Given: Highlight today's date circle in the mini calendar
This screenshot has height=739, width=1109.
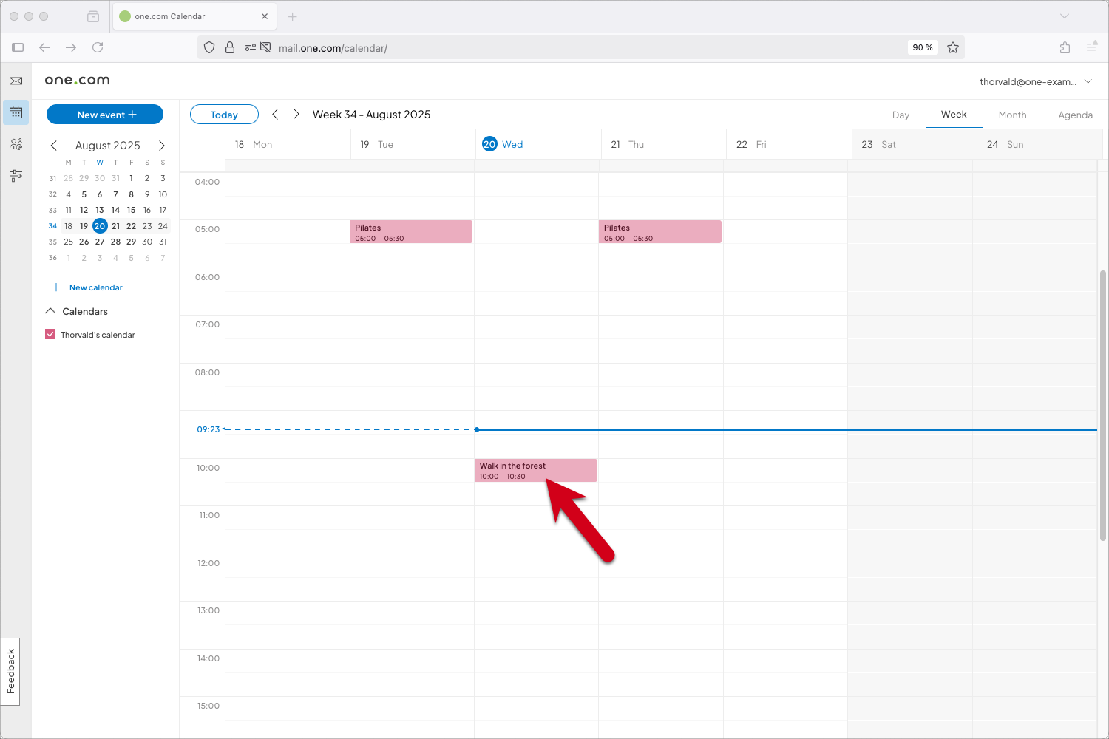Looking at the screenshot, I should point(100,225).
